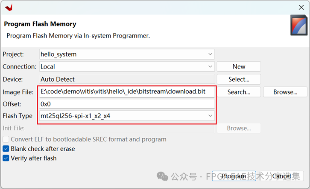The image size is (310, 189).
Task: Click the Device field showing Auto Detect
Action: click(x=126, y=79)
